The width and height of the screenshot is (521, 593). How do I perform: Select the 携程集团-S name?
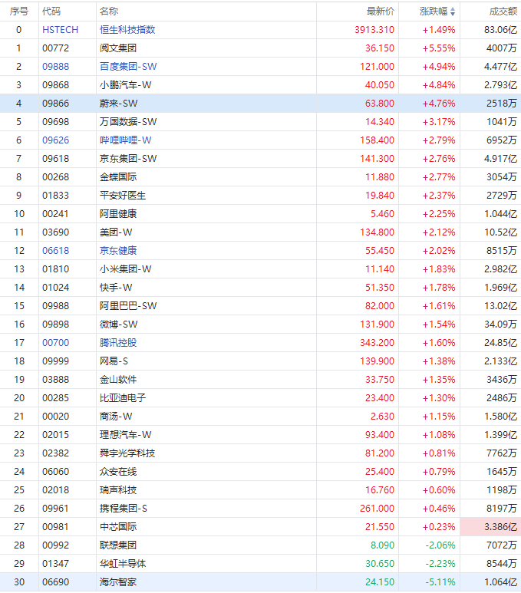click(124, 509)
